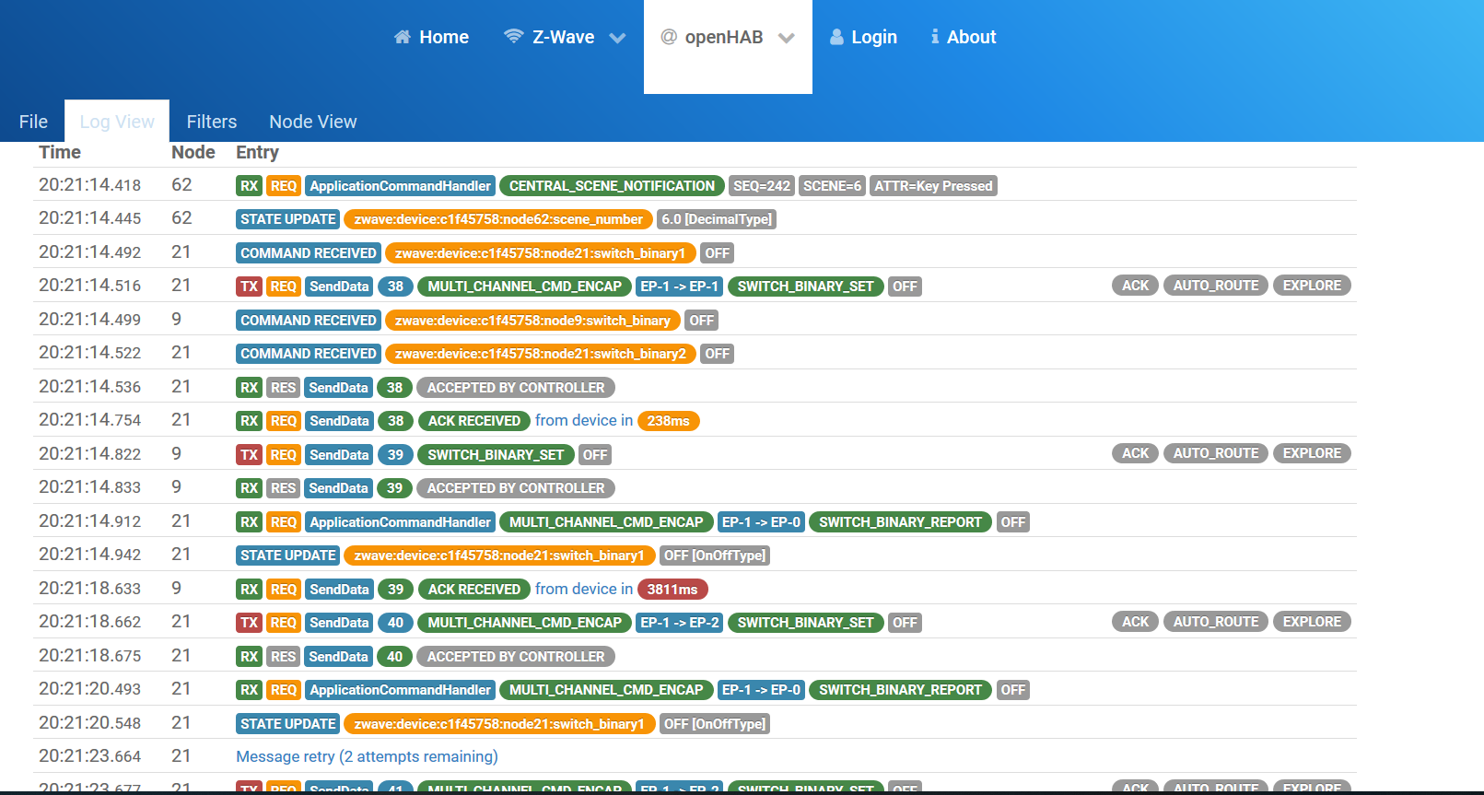Expand the openHAB dropdown chevron
The width and height of the screenshot is (1484, 795).
coord(786,38)
